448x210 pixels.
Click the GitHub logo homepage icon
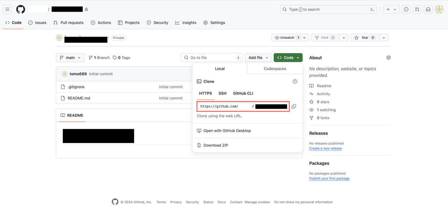tap(21, 9)
